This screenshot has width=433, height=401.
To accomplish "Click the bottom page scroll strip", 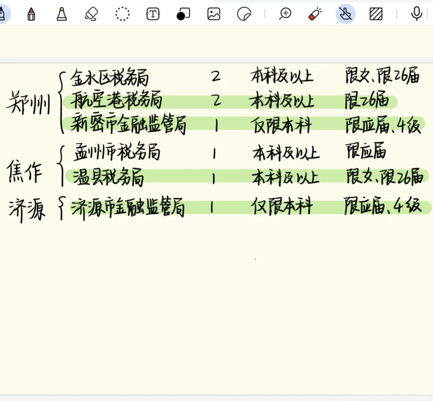I will coord(216,398).
